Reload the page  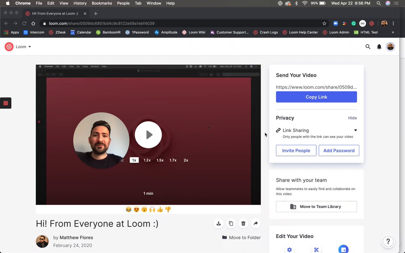(x=24, y=24)
